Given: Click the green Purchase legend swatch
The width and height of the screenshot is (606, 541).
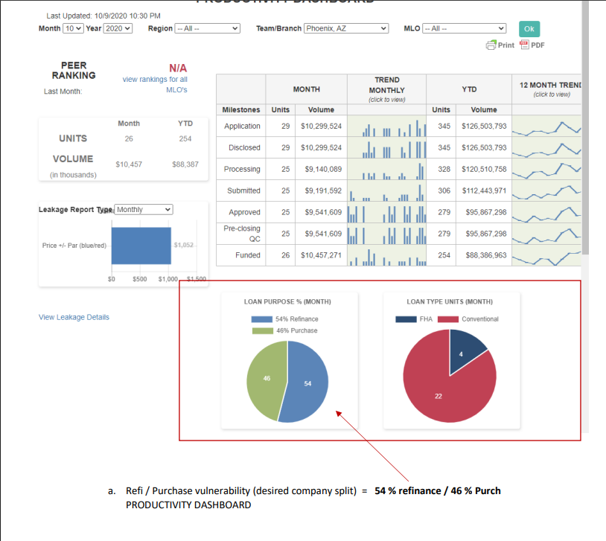Looking at the screenshot, I should 262,331.
